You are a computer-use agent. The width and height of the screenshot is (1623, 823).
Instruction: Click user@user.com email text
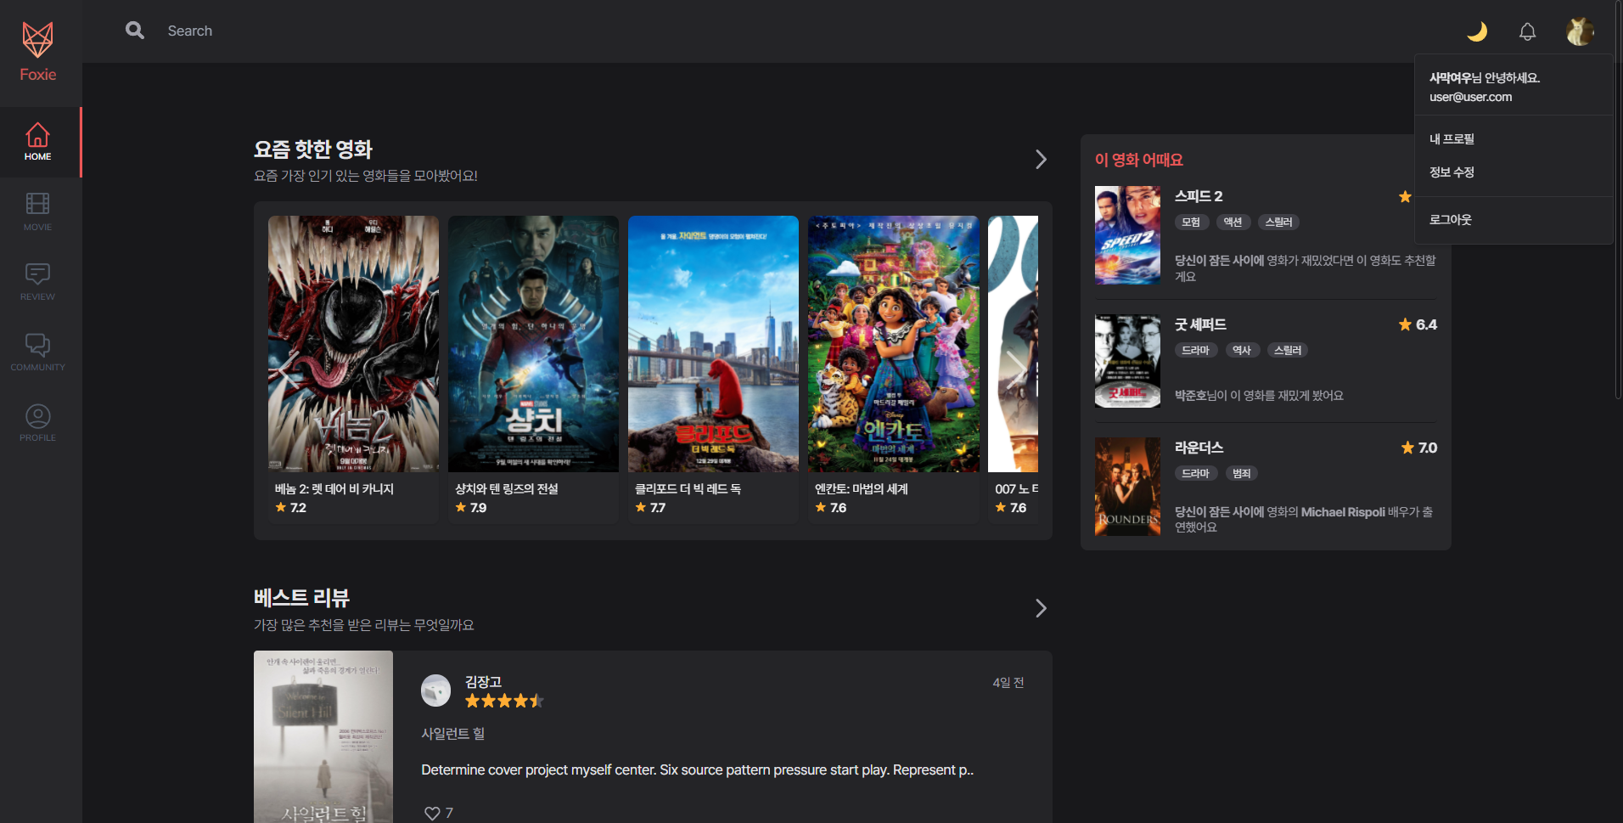[1470, 97]
